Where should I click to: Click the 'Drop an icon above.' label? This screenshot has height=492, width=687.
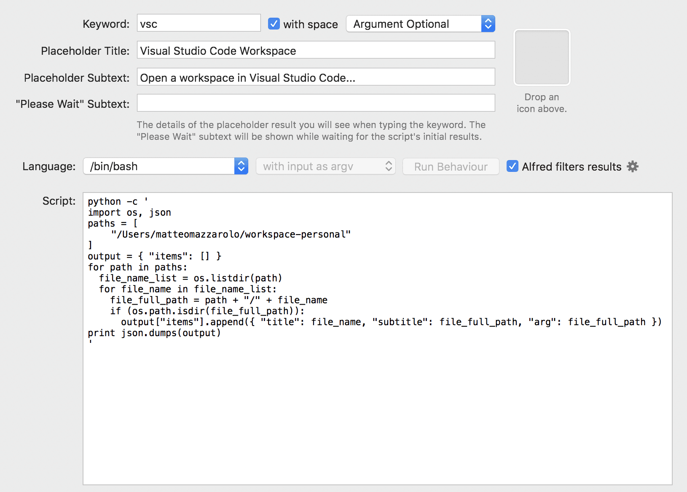(542, 103)
